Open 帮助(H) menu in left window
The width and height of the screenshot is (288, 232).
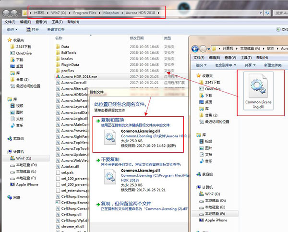click(73, 22)
